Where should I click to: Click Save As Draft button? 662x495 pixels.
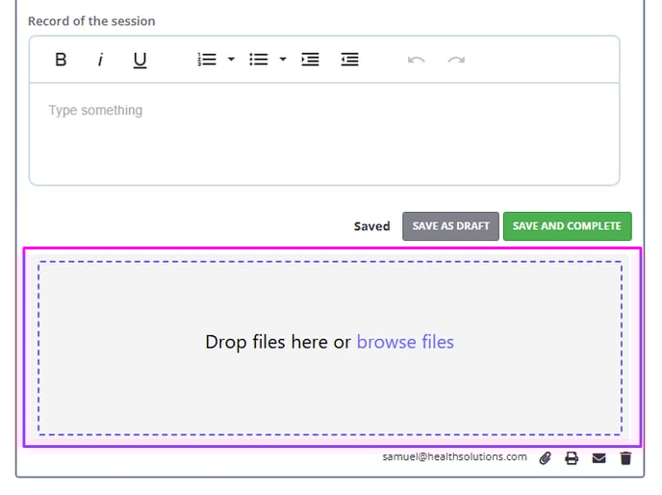coord(450,226)
